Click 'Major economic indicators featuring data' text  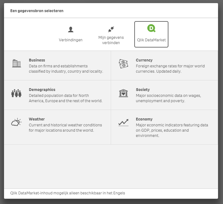(172, 125)
